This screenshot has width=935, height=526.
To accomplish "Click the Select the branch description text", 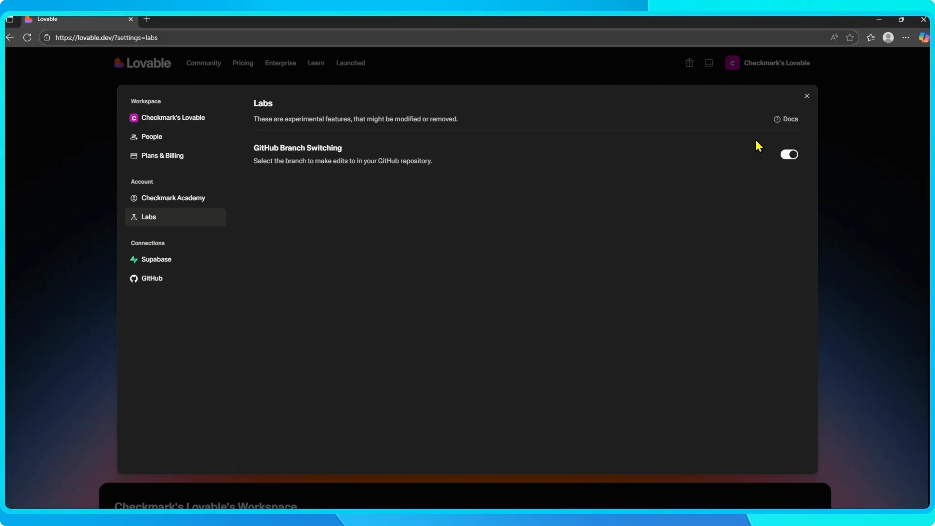I will tap(343, 161).
